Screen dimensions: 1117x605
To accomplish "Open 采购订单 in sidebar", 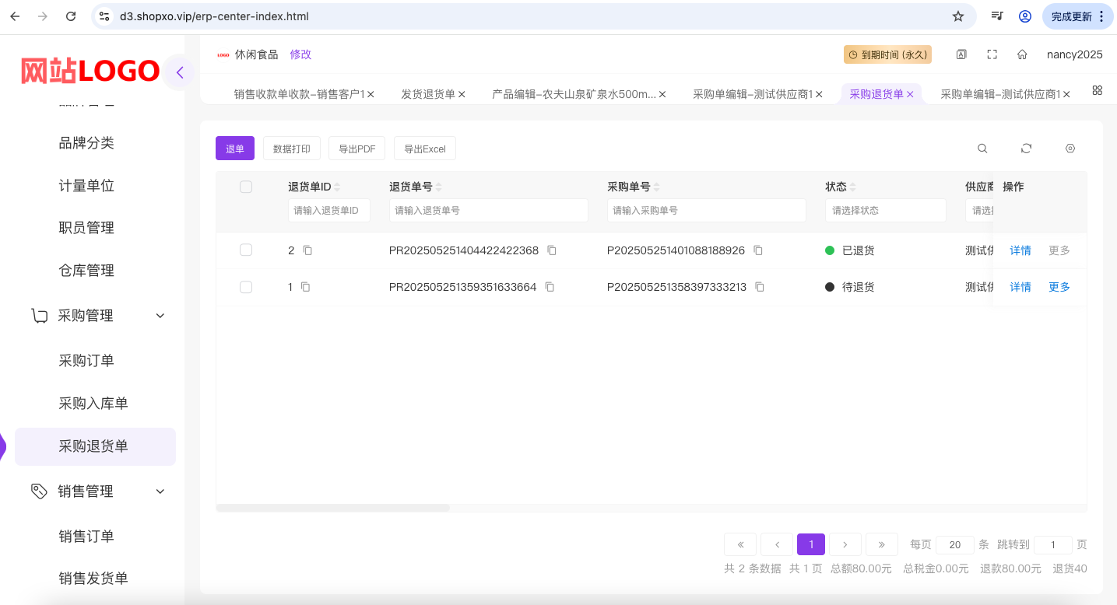I will (86, 361).
